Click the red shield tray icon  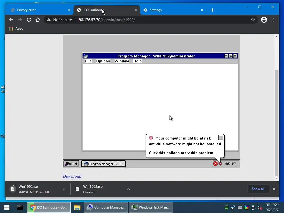point(220,164)
